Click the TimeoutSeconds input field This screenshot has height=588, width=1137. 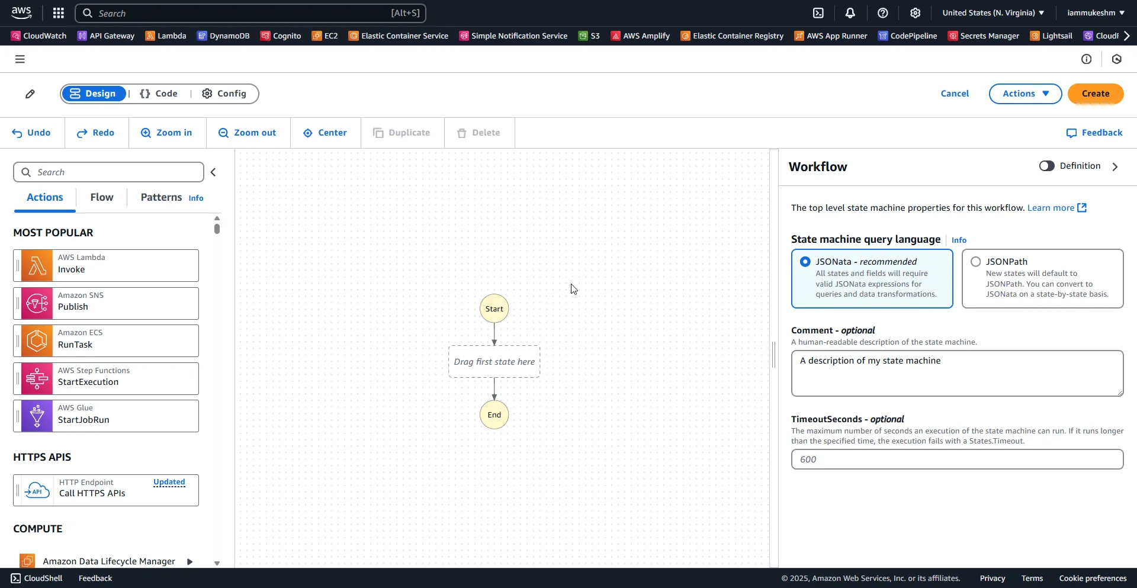point(956,460)
